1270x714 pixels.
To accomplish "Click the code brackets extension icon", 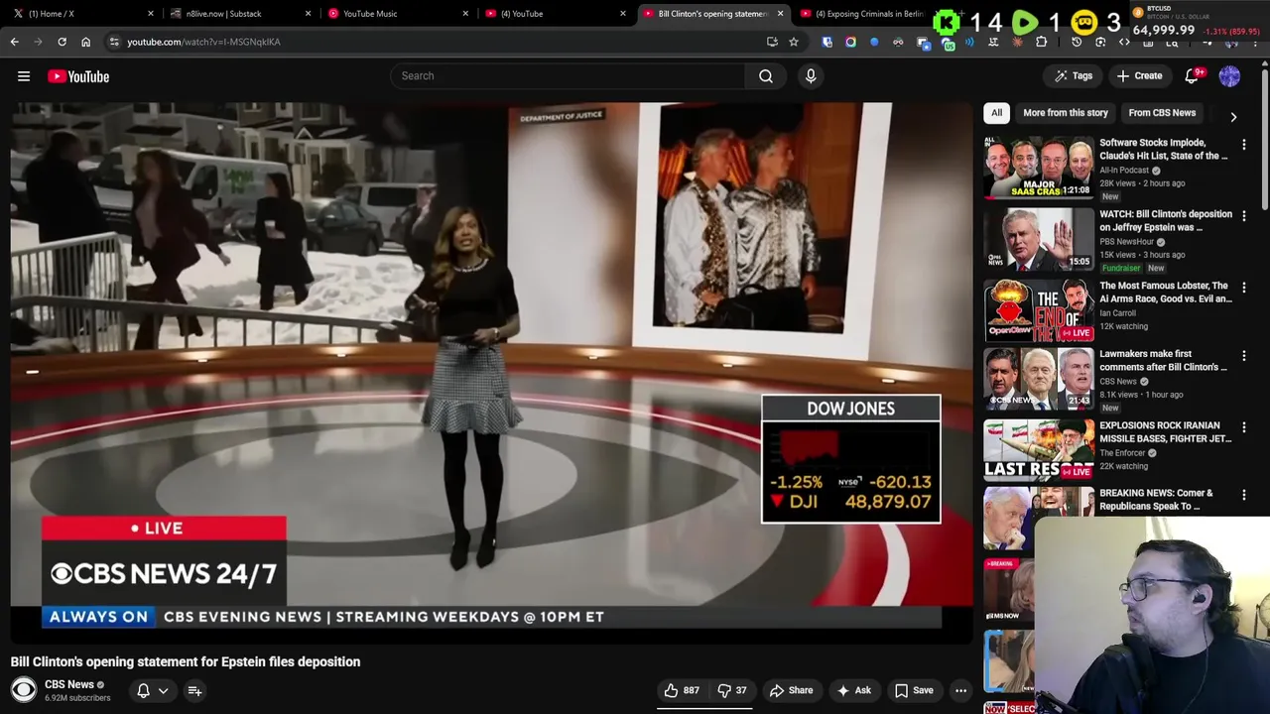I will tap(1124, 42).
